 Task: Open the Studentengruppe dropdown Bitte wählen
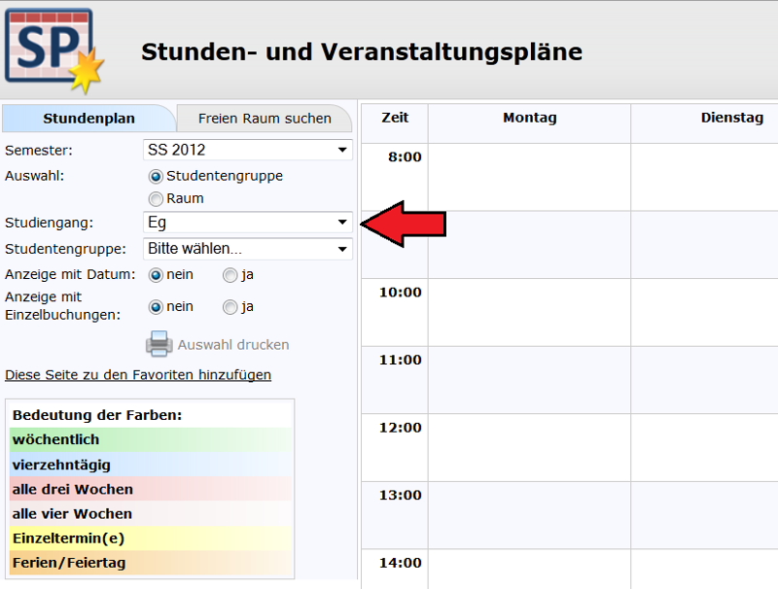248,249
